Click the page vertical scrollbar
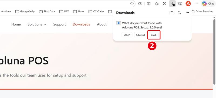 click(x=214, y=52)
